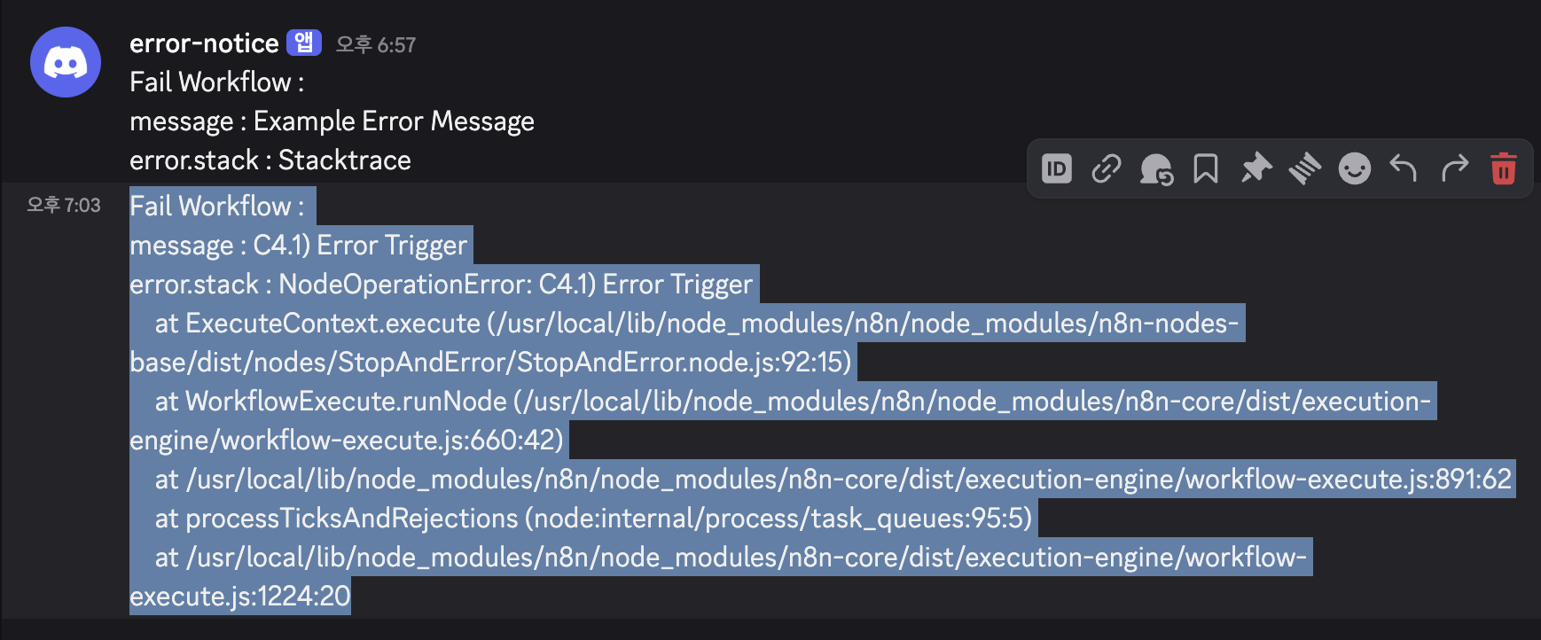1541x640 pixels.
Task: Click the StopAndError.node.js:92:15 stack line
Action: (490, 363)
